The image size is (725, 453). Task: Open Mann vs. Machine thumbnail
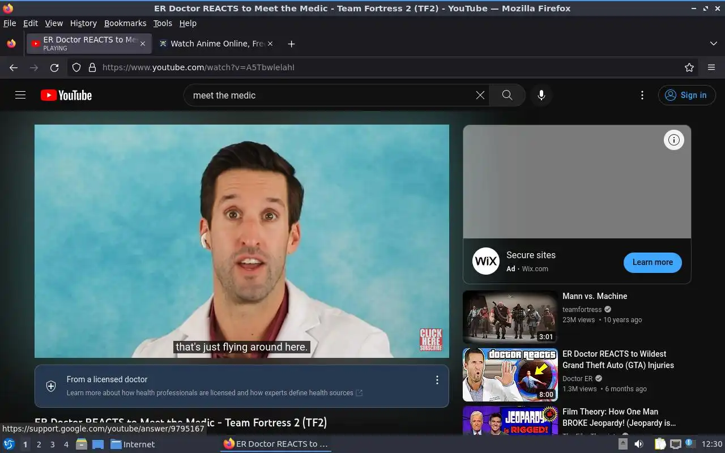[x=510, y=317]
